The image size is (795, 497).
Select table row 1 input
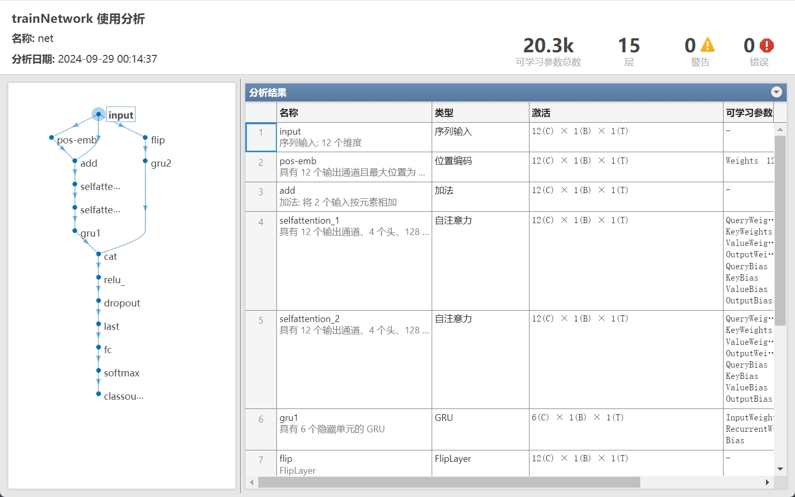pyautogui.click(x=510, y=137)
